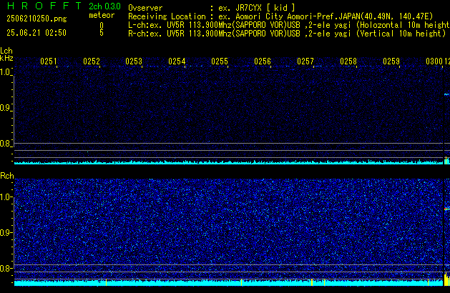Click the date stamp 25.06.21 02:50

coord(36,33)
